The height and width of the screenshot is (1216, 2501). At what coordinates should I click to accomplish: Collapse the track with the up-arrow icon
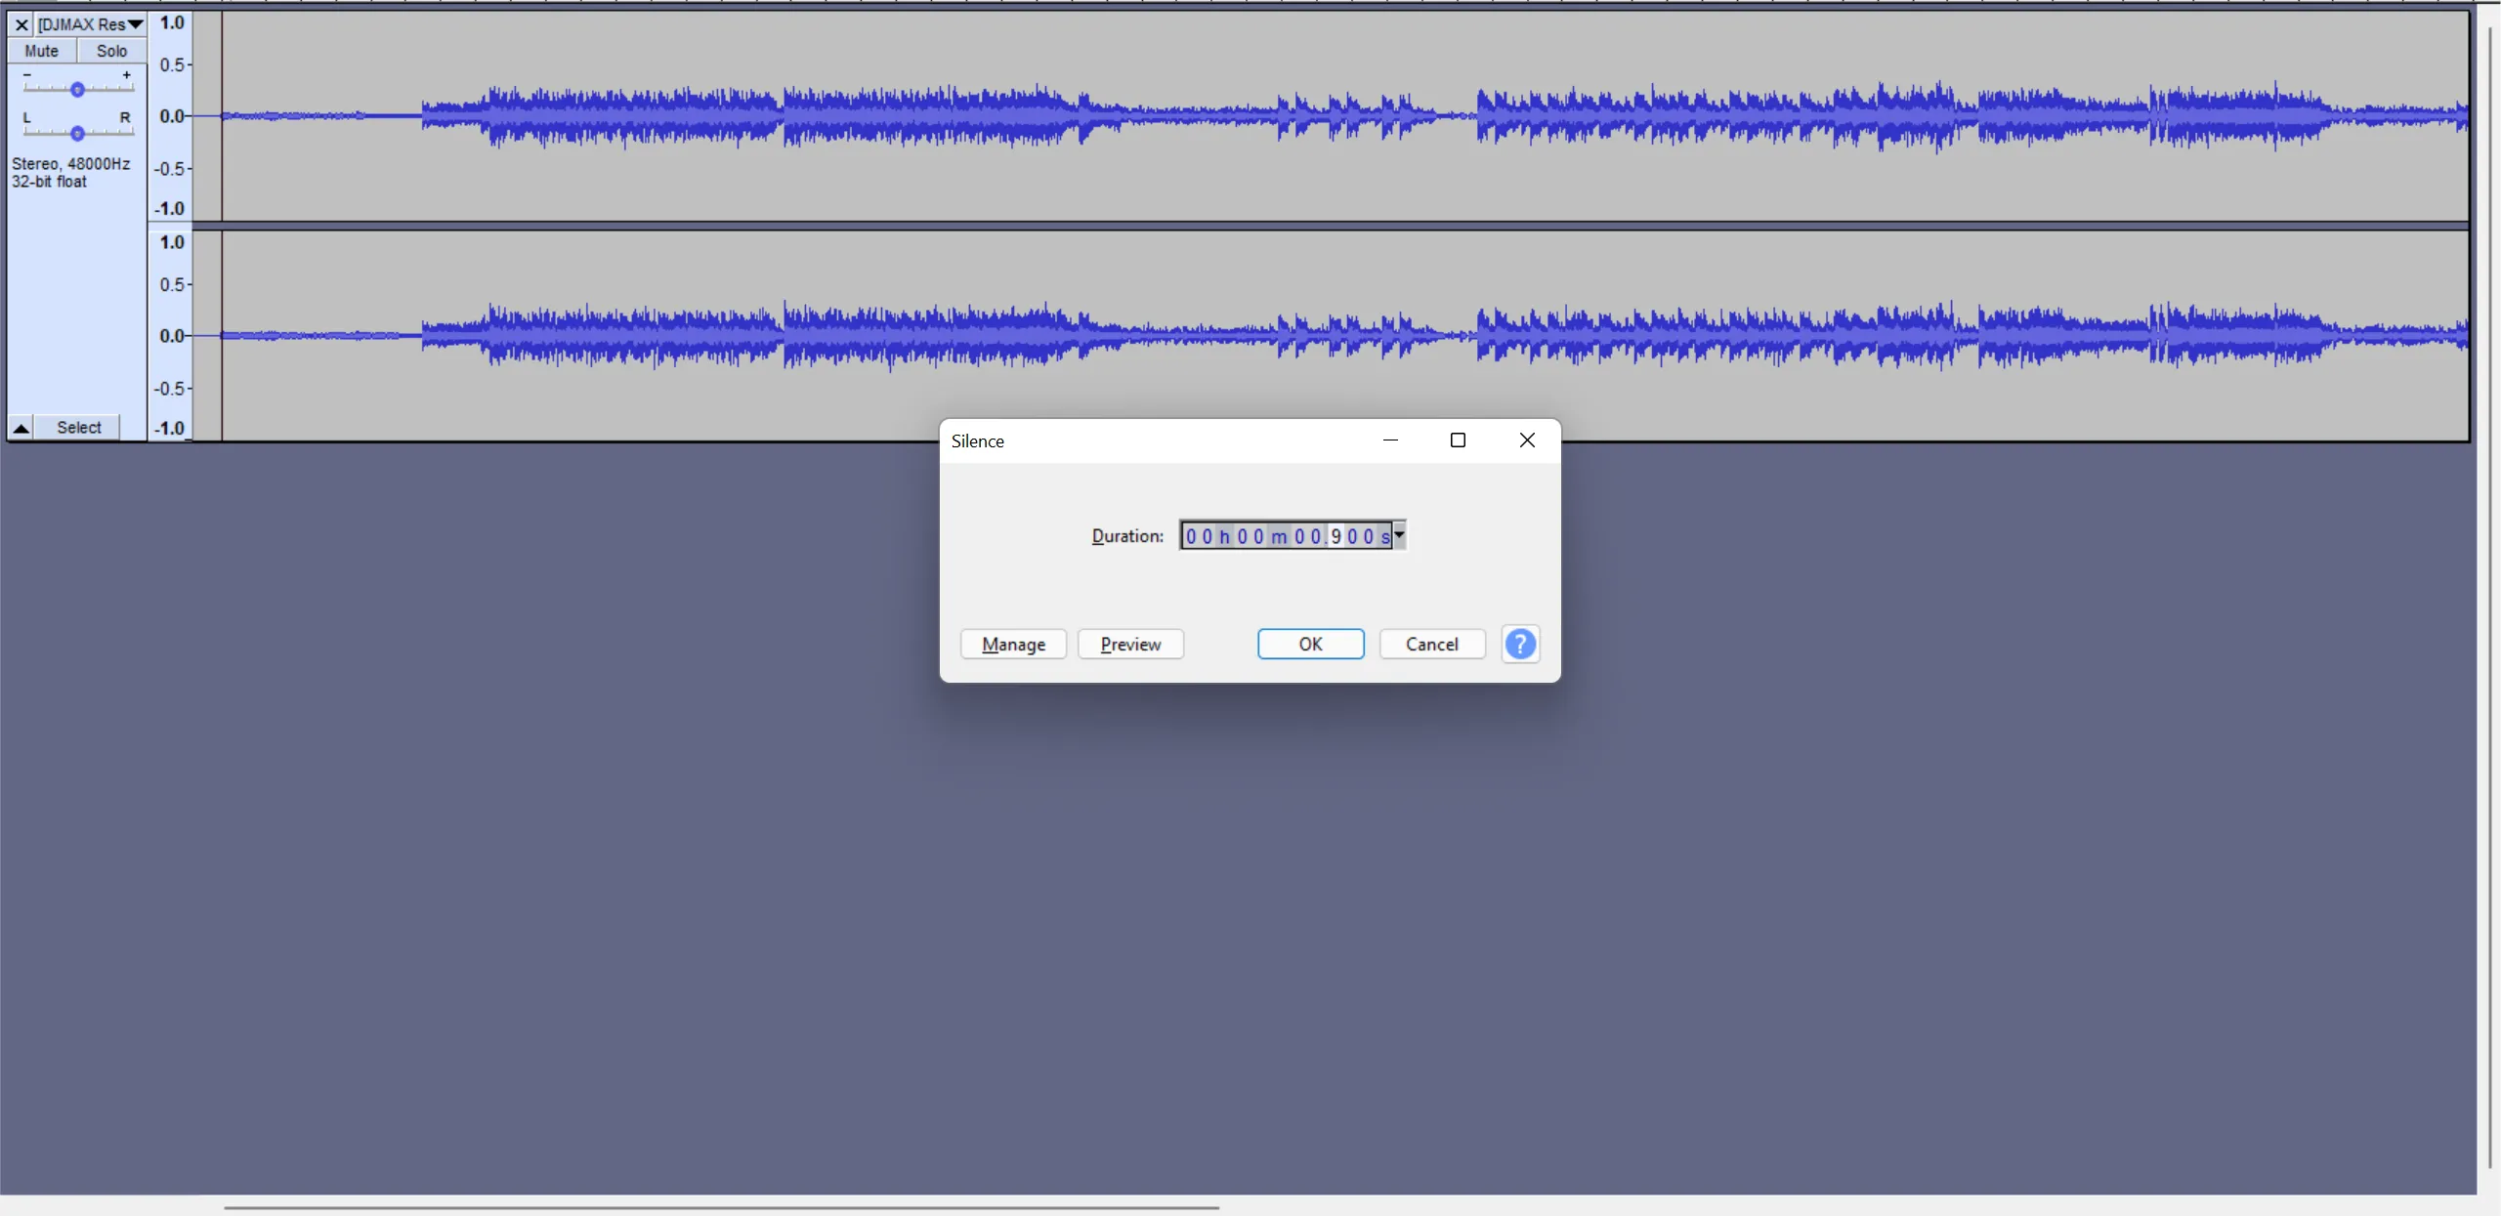pyautogui.click(x=21, y=428)
